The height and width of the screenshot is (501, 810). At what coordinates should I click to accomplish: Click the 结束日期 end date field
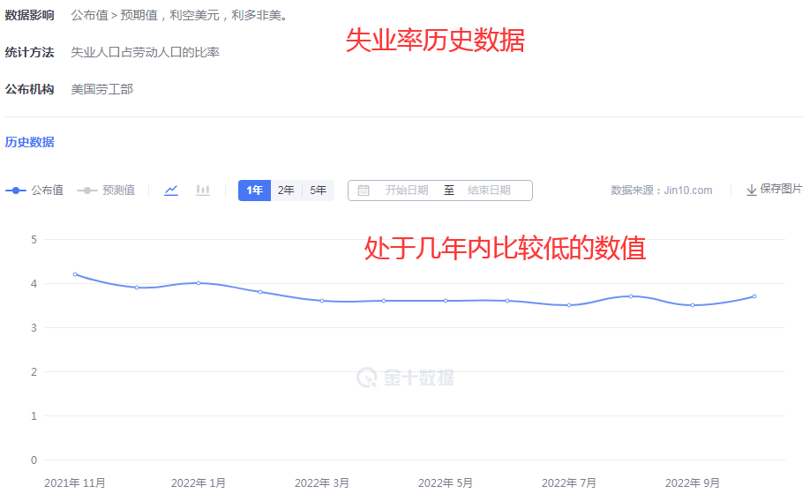(x=489, y=191)
